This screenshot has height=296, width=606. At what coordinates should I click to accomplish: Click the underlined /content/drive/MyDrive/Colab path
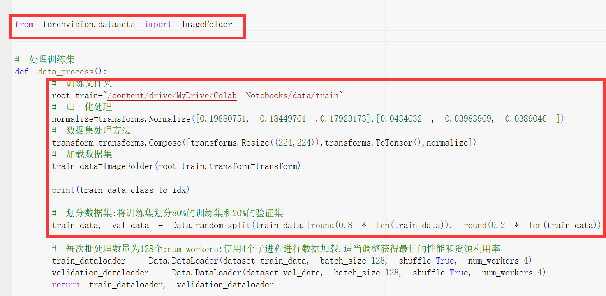pos(172,95)
